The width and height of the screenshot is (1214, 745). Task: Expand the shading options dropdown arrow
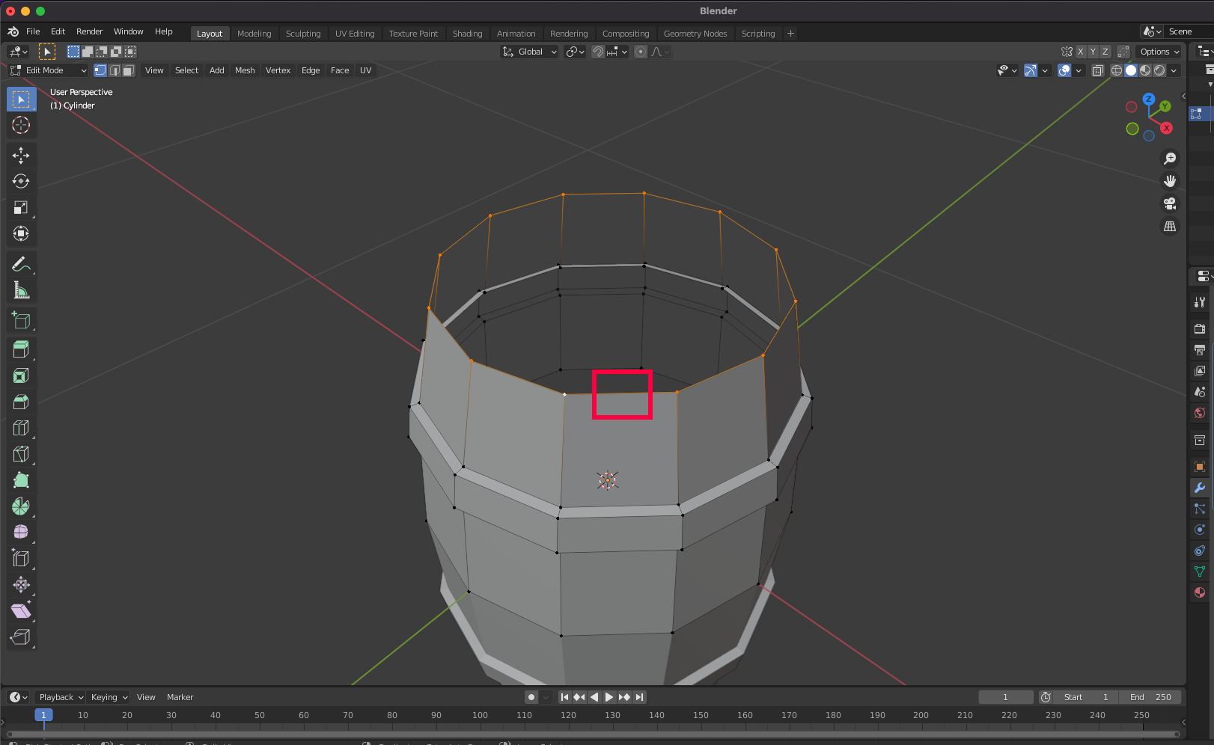[1174, 70]
